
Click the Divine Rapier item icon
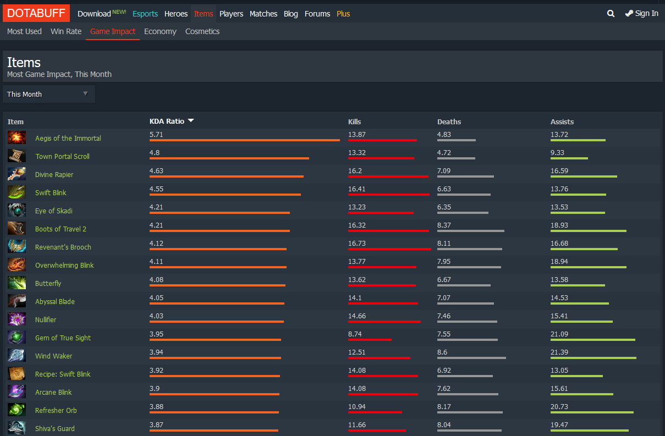17,174
